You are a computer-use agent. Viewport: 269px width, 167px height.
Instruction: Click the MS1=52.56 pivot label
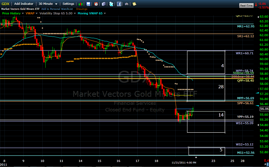246,153
